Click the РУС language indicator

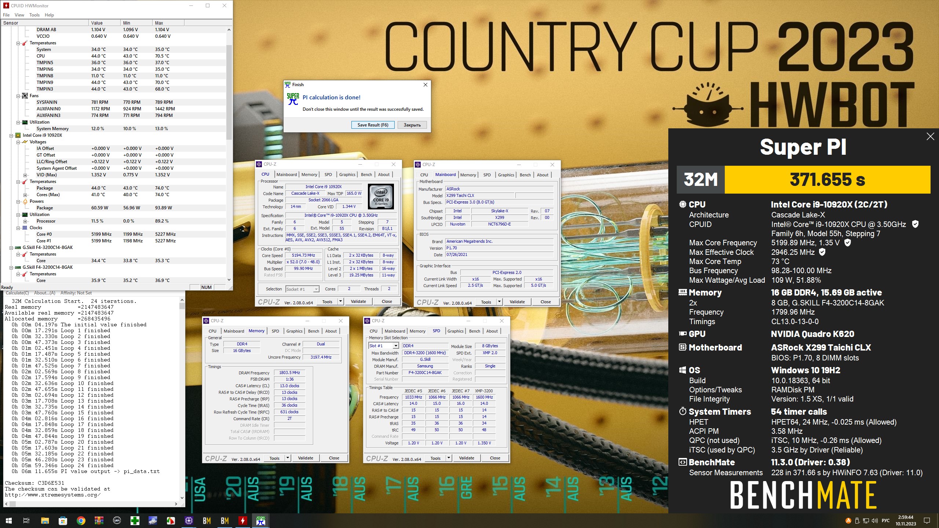[885, 520]
